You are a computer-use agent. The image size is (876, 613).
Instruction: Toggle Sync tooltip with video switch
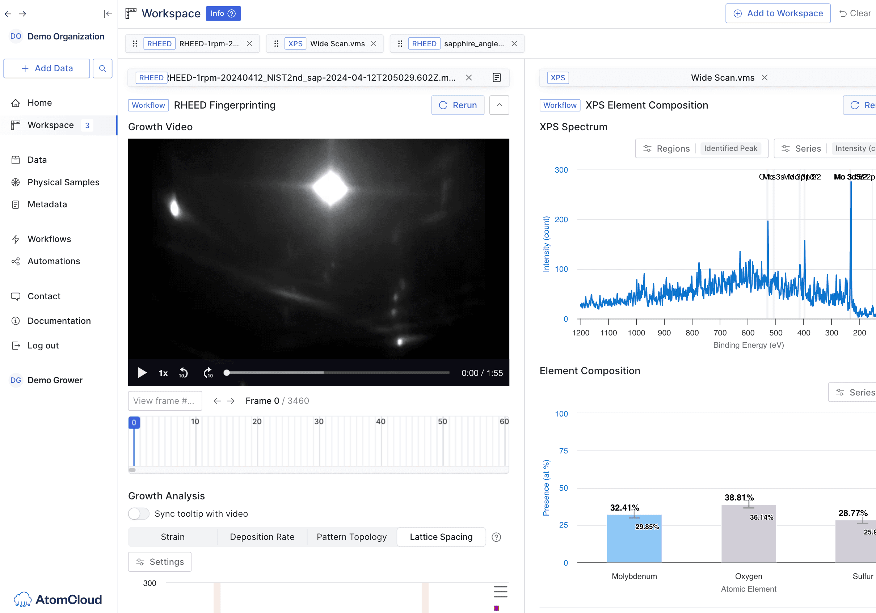click(x=138, y=514)
